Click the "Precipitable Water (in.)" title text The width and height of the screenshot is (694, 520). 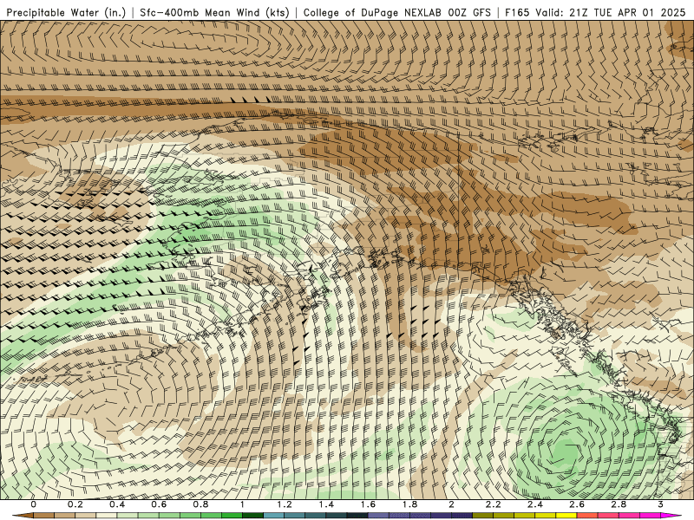[x=66, y=12]
